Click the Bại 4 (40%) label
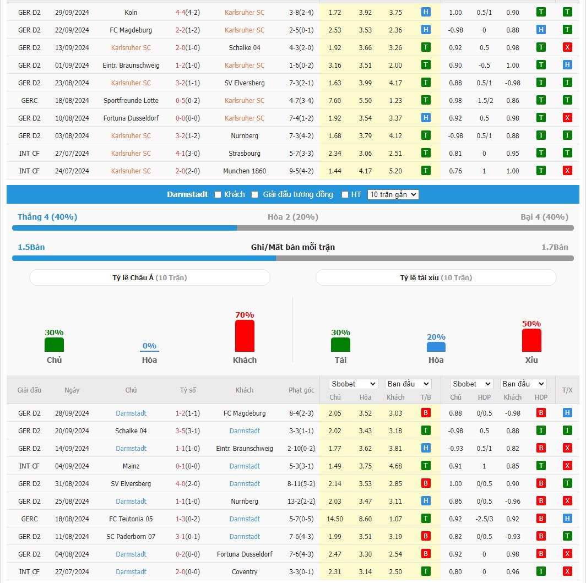586x583 pixels. coord(544,217)
